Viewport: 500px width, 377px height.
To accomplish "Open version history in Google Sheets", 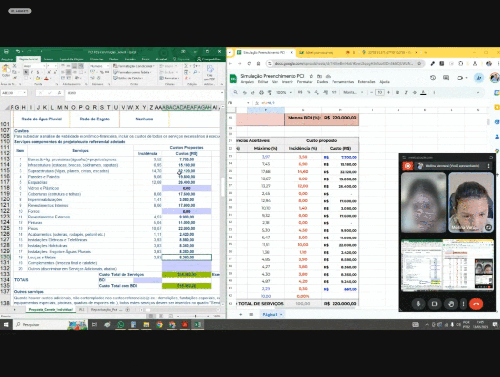I will pos(433,78).
